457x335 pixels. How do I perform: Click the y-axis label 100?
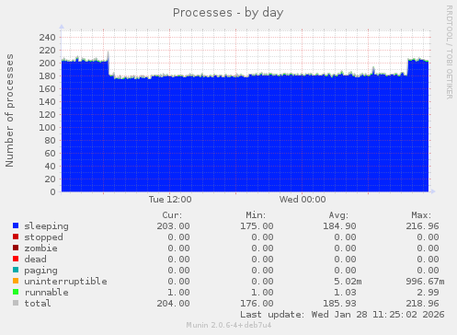pyautogui.click(x=47, y=128)
